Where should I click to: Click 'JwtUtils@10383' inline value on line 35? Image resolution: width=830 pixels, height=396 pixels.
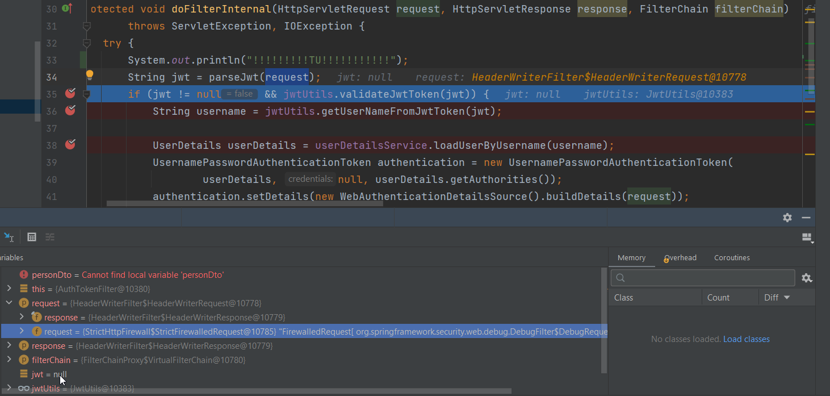[689, 94]
